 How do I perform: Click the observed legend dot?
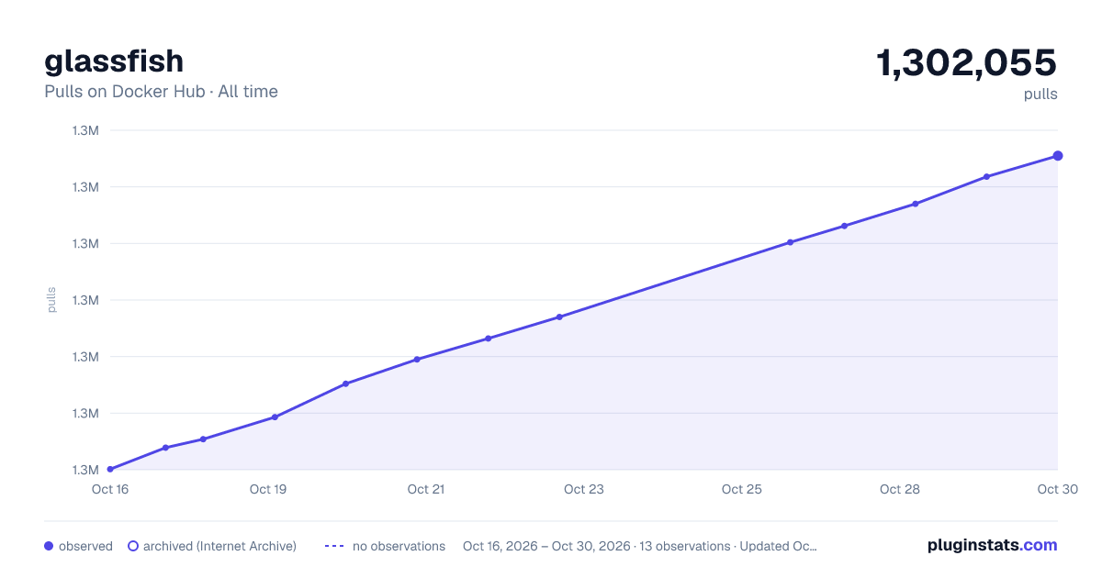(49, 546)
